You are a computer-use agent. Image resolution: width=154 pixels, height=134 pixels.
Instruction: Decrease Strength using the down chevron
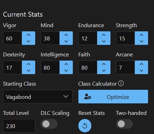[141, 41]
